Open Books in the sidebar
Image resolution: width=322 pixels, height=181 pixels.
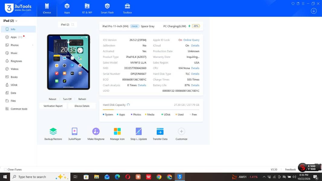click(18, 77)
